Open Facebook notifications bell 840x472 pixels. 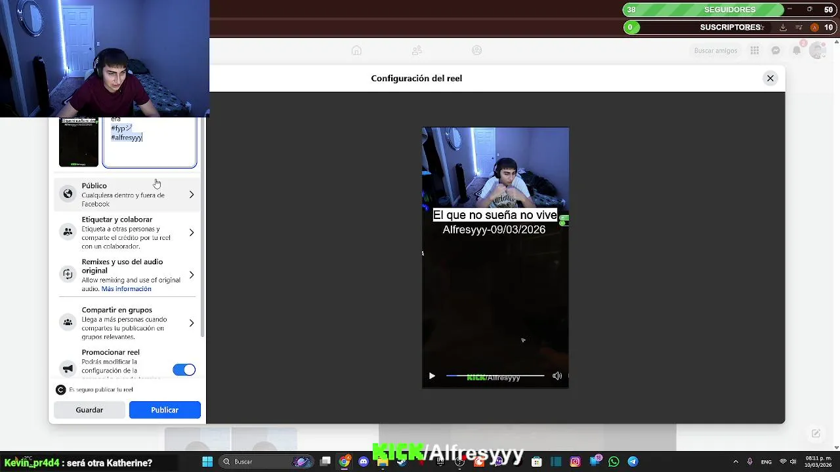[x=797, y=50]
